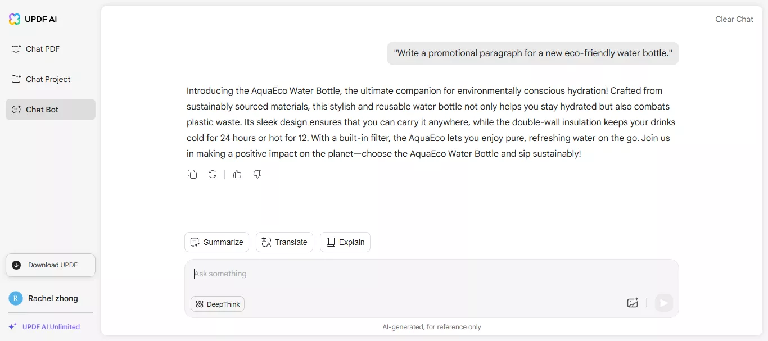Click Rachel zhong's profile avatar
This screenshot has height=341, width=768.
[16, 298]
